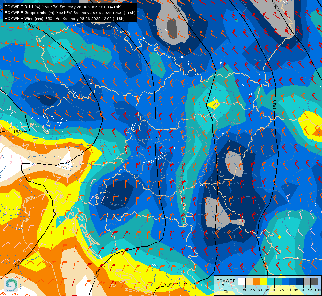Click the legend tick label 85
322x296 pixels.
click(296, 290)
